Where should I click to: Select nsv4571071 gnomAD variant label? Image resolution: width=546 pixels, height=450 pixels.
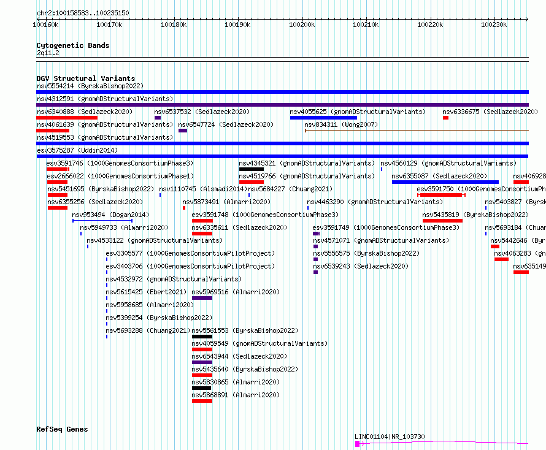[x=381, y=240]
